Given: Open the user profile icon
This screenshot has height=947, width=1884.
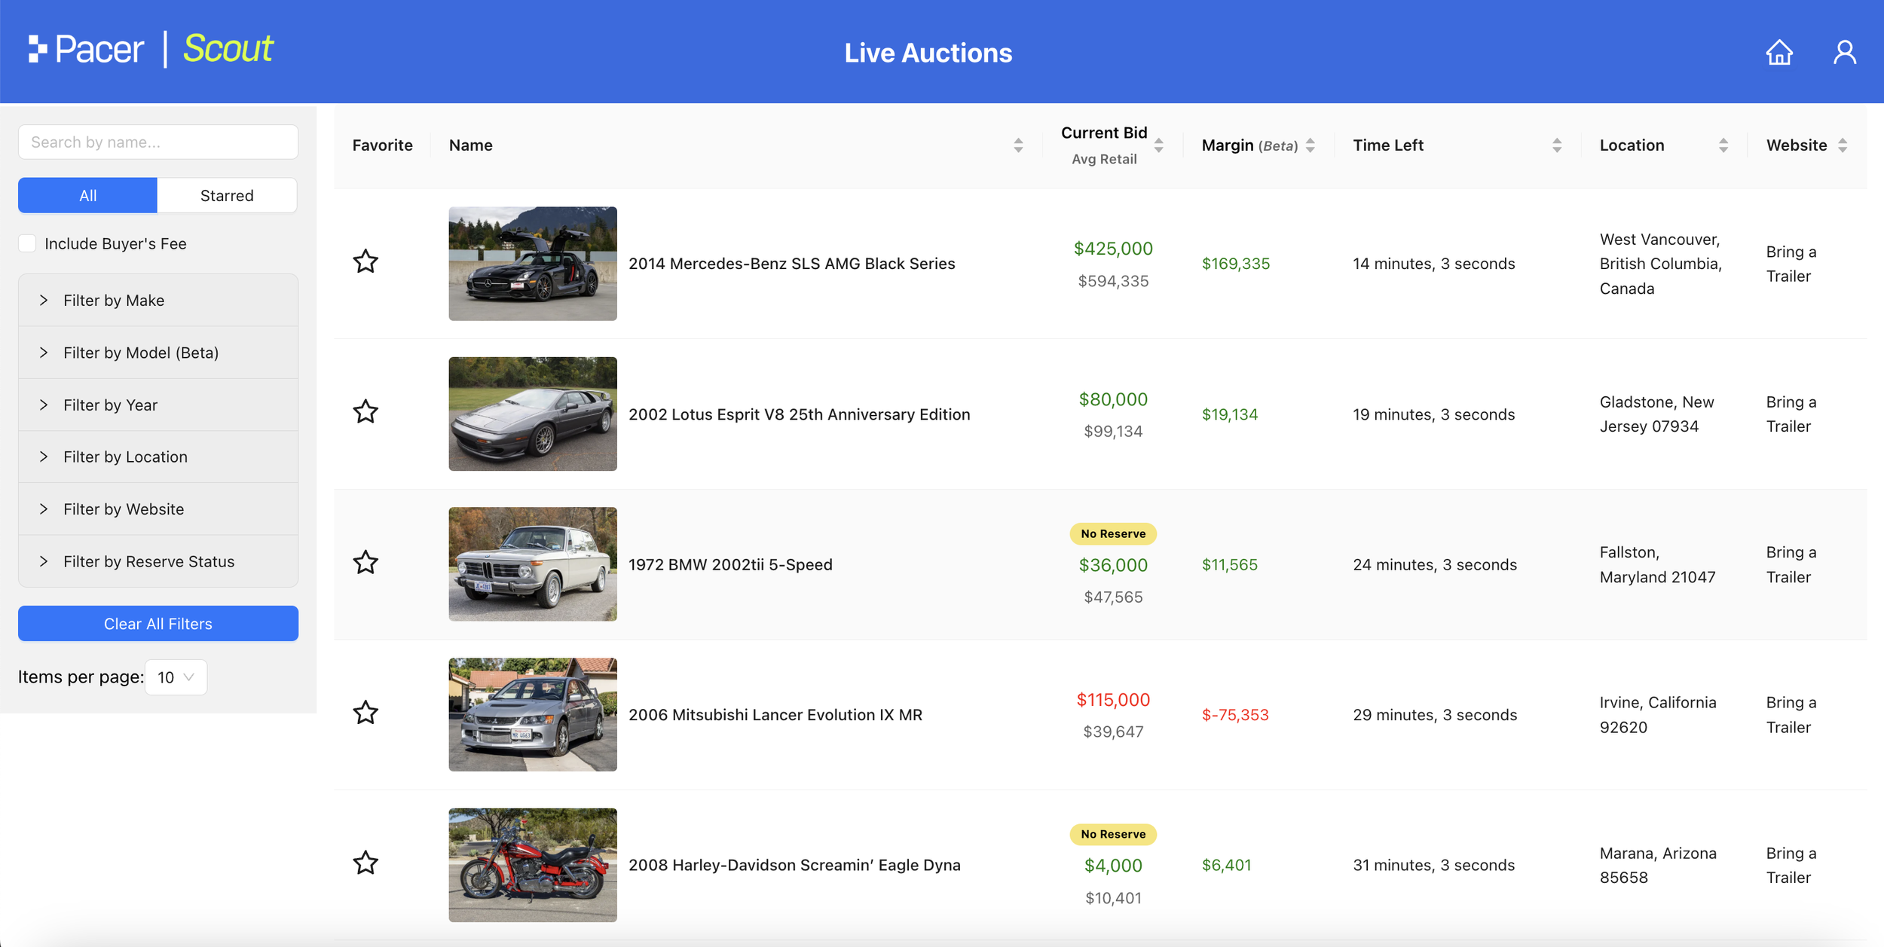Looking at the screenshot, I should (x=1844, y=52).
